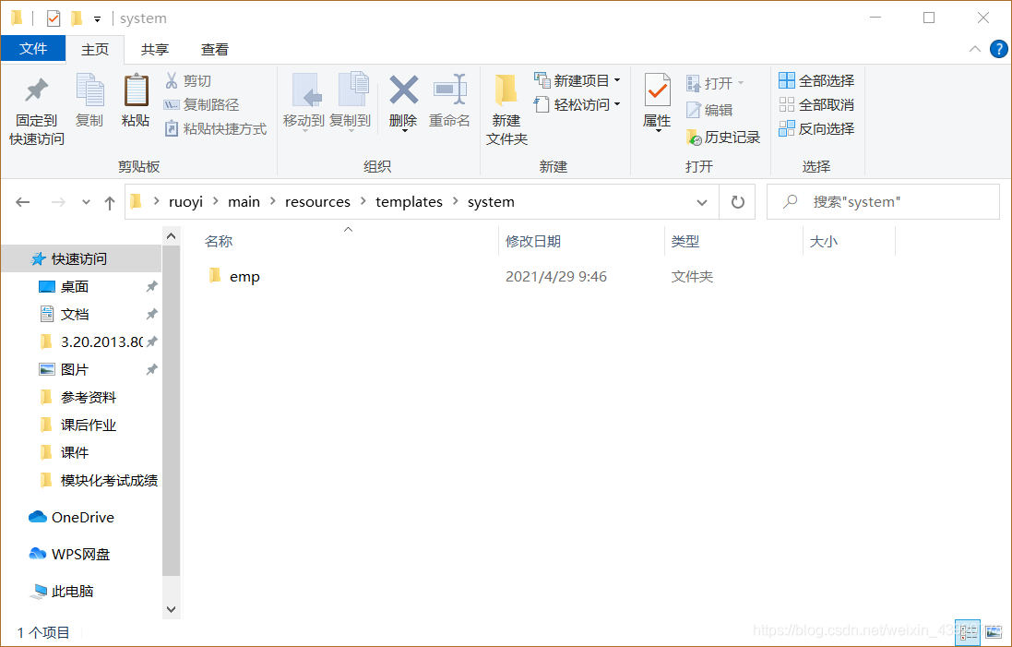Click 全部选择 select all
The image size is (1012, 647).
(816, 80)
